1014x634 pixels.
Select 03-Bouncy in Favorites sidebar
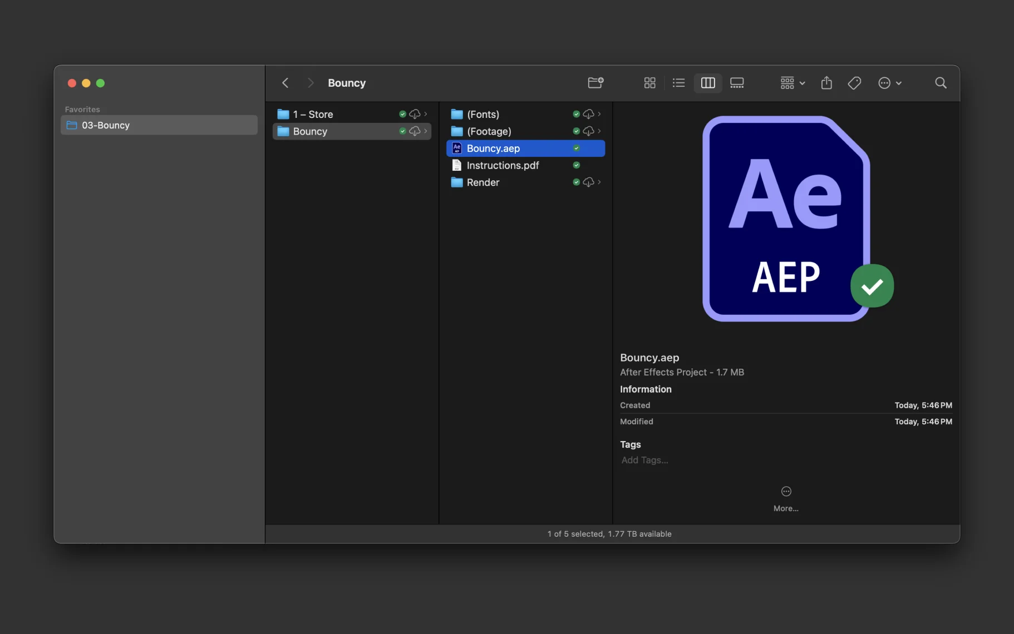pyautogui.click(x=159, y=125)
